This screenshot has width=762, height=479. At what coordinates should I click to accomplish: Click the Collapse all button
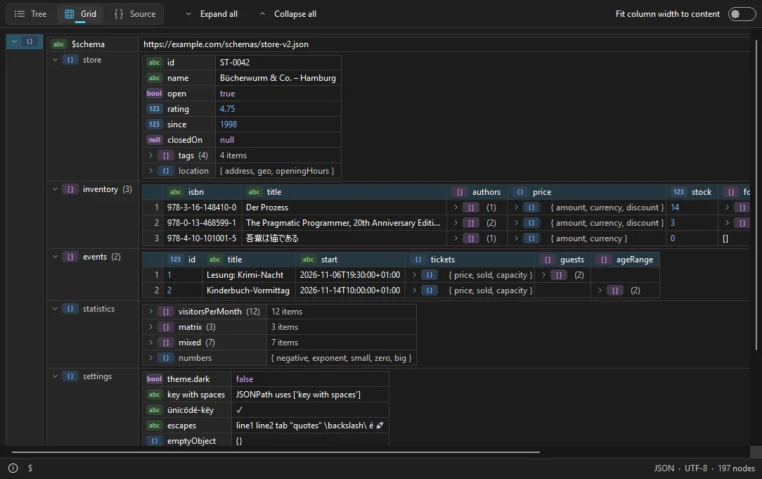[x=288, y=14]
